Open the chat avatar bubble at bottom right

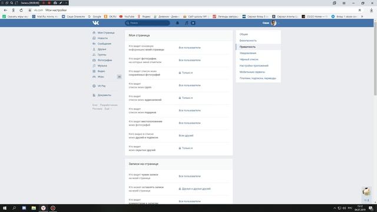(366, 191)
